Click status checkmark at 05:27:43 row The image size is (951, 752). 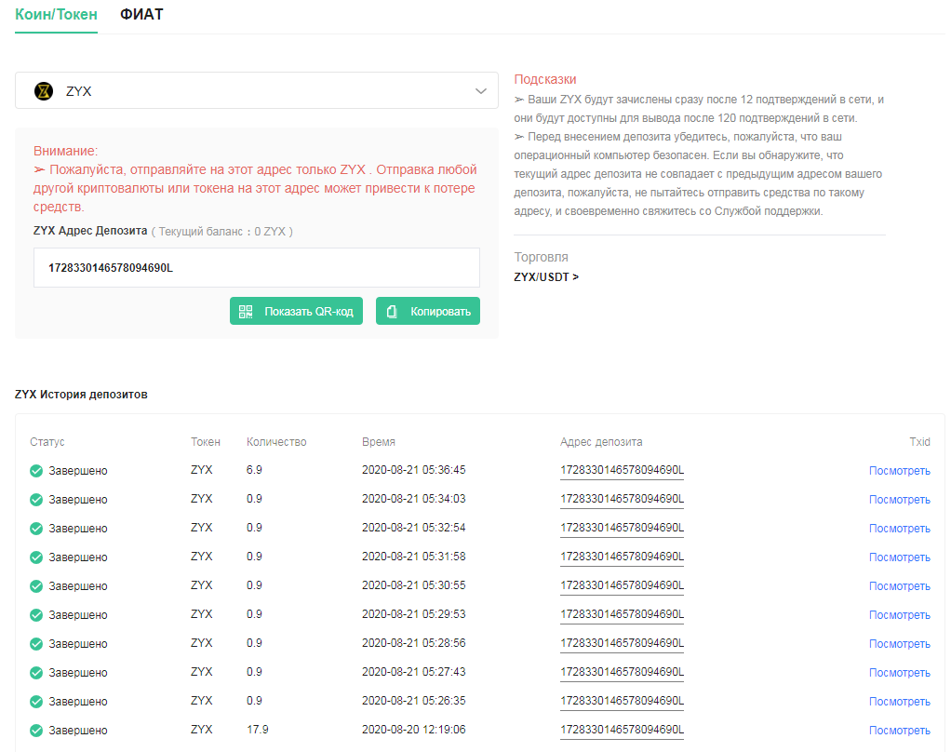[x=36, y=673]
